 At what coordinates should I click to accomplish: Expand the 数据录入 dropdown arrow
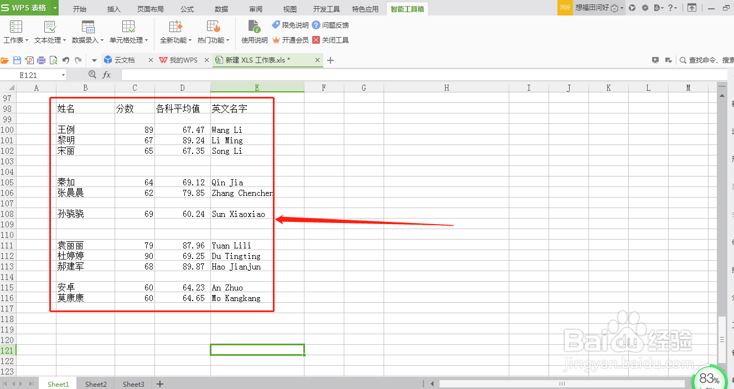[x=102, y=40]
